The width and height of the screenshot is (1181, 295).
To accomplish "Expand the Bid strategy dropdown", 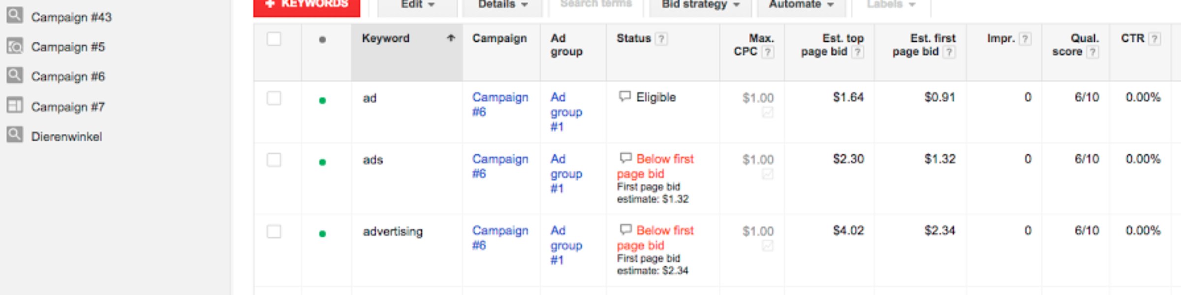I will click(x=700, y=5).
